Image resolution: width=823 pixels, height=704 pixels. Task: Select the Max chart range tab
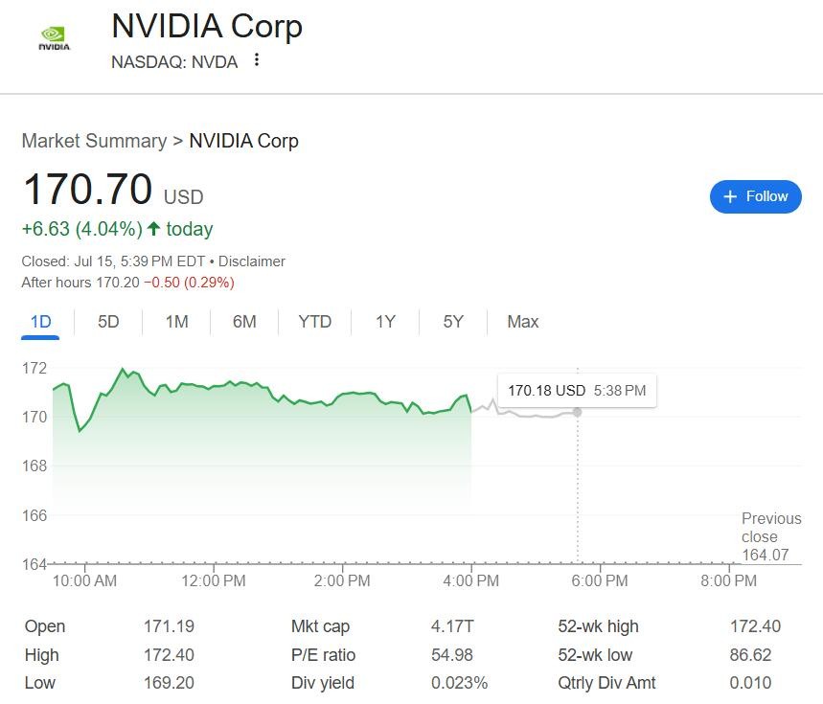[523, 322]
